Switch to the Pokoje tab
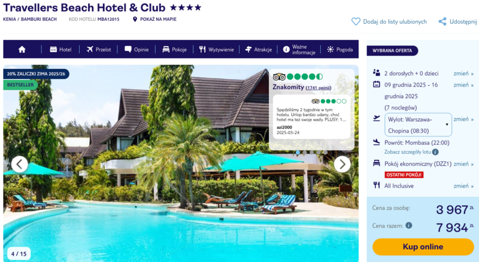This screenshot has width=479, height=262. tap(174, 49)
